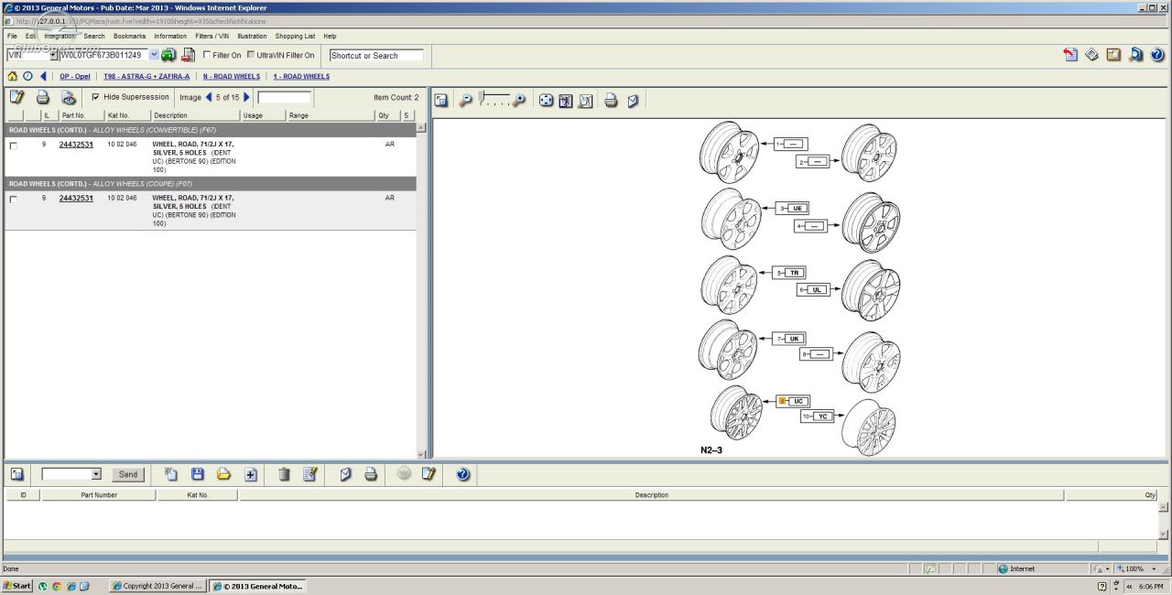Launch Chrome from the quick launch bar

point(57,586)
